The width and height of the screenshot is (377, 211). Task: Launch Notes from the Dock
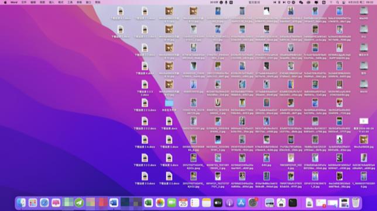(206, 203)
